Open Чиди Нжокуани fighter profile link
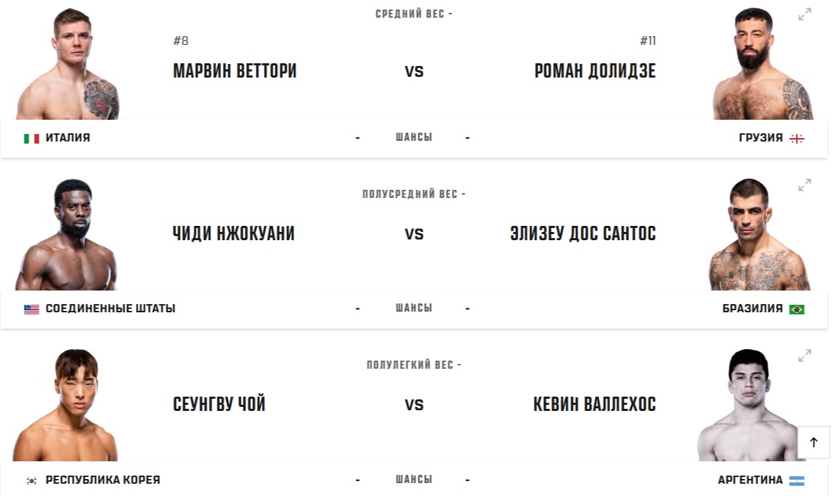Image resolution: width=838 pixels, height=496 pixels. (x=234, y=233)
